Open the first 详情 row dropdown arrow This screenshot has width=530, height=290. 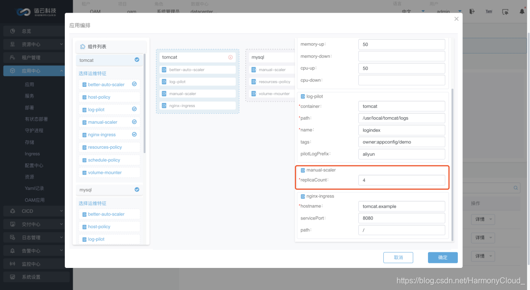(x=491, y=219)
